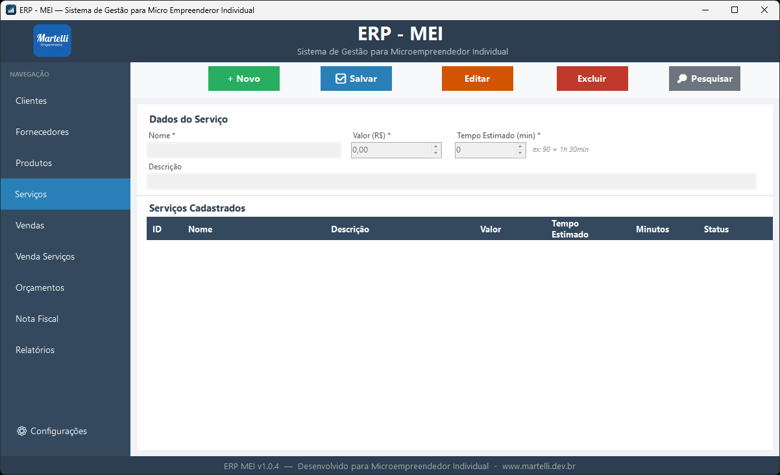Close the ERP - MEI window
780x475 pixels.
tap(764, 10)
